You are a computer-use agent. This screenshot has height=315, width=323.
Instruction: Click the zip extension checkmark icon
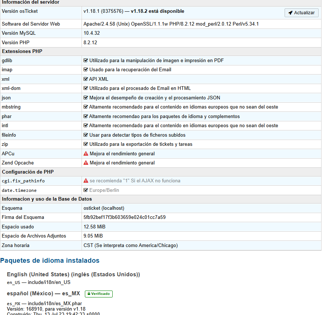[86, 144]
